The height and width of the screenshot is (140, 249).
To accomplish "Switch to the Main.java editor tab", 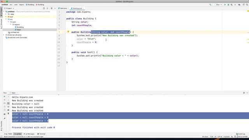I will click(x=63, y=8).
